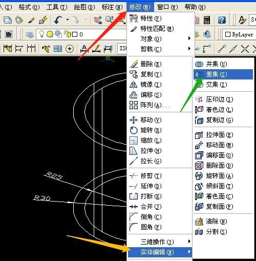256x261 pixels.
Task: Select 拉伸(H) stretch command
Action: [x=161, y=151]
